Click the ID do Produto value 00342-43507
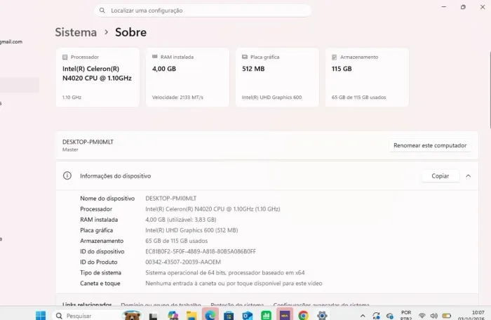 click(x=183, y=262)
